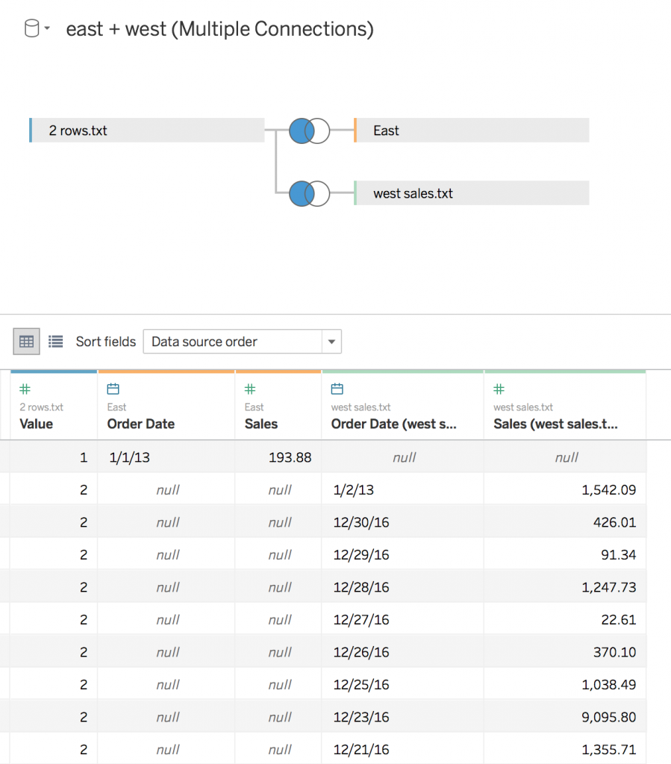Screen dimensions: 671x764
Task: Click the calendar icon on East Order Date field
Action: coord(110,389)
